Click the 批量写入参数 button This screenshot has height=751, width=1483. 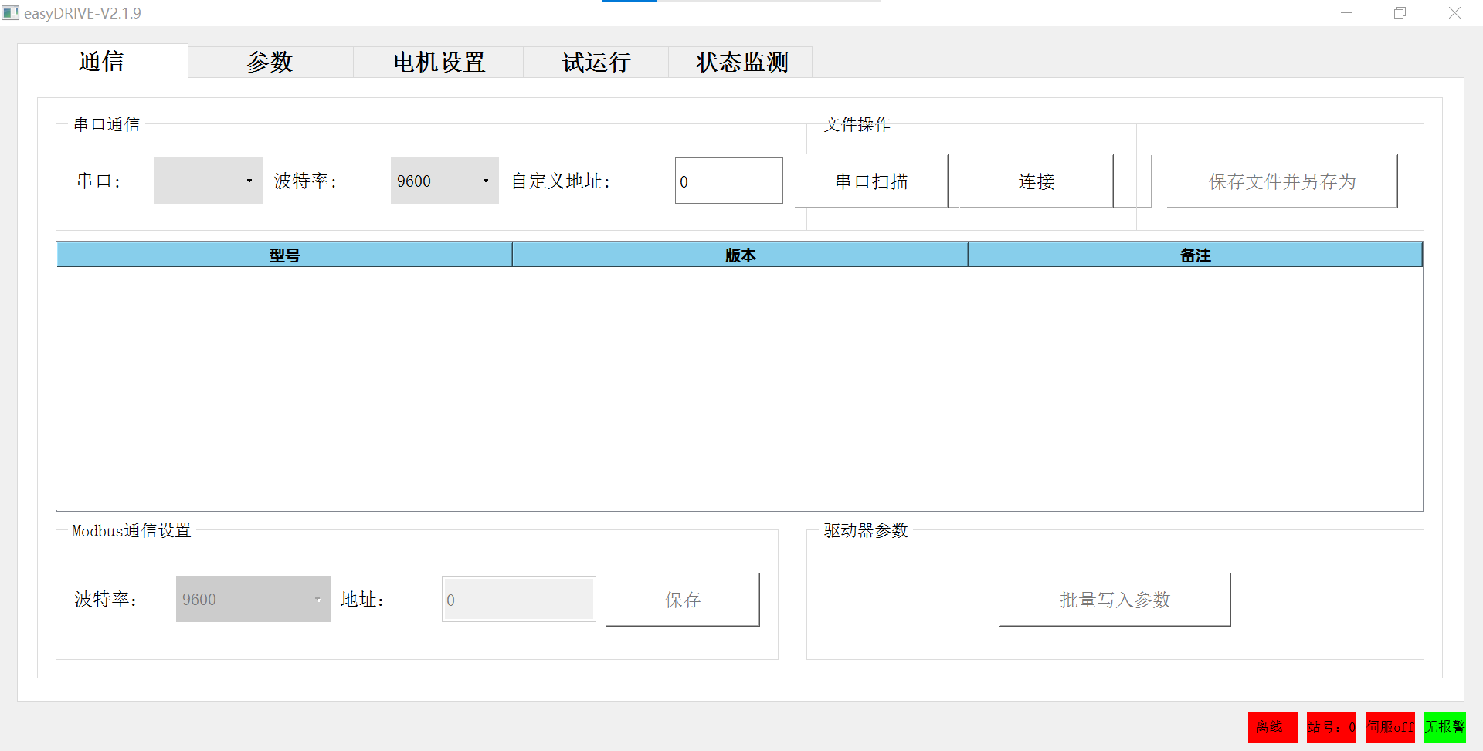pyautogui.click(x=1115, y=600)
